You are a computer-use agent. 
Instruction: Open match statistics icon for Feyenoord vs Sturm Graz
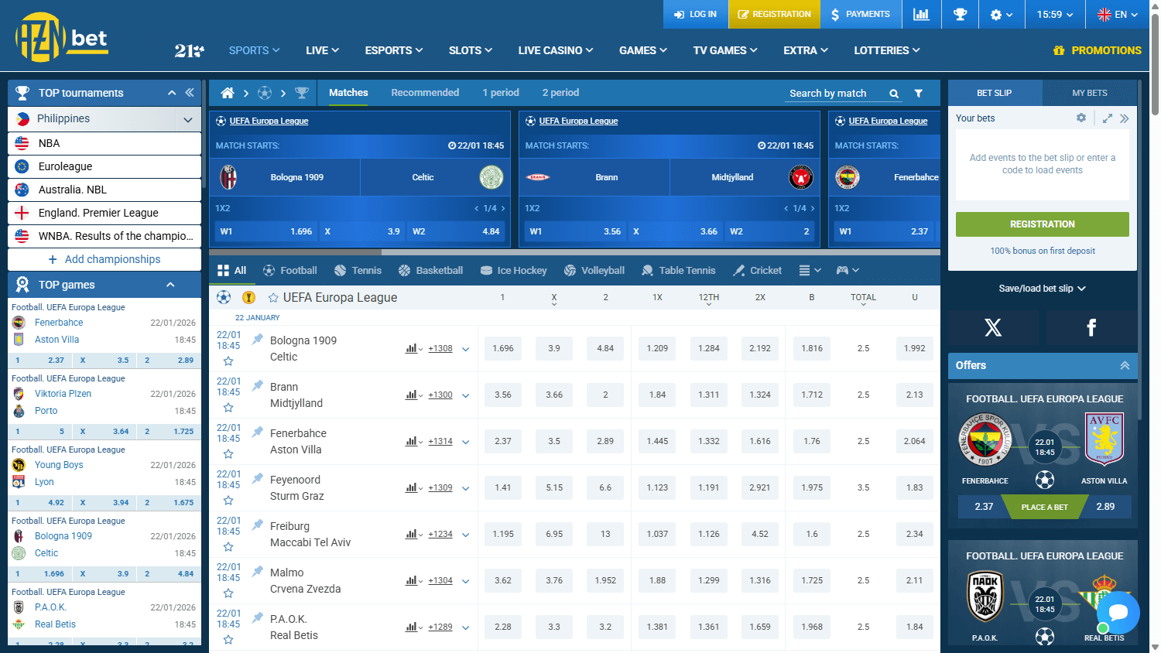pos(411,487)
